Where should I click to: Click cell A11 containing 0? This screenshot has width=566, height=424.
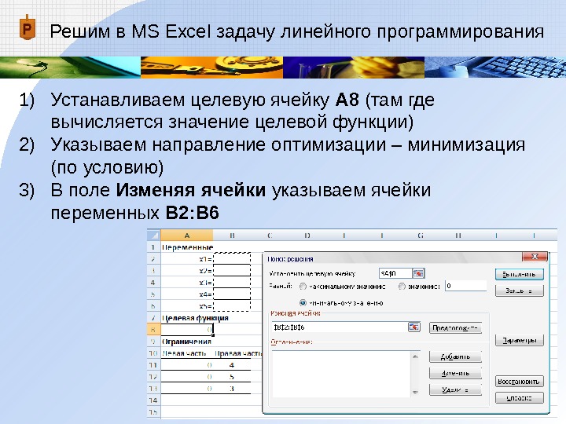point(187,365)
